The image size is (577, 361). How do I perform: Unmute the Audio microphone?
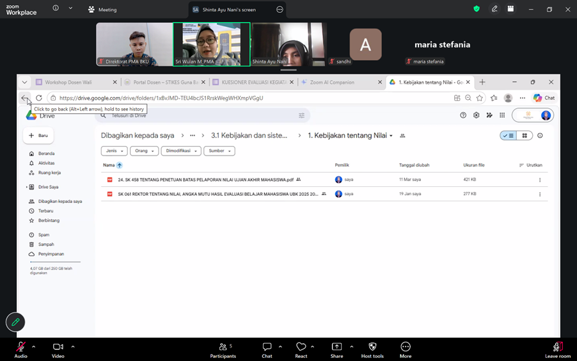pos(20,347)
